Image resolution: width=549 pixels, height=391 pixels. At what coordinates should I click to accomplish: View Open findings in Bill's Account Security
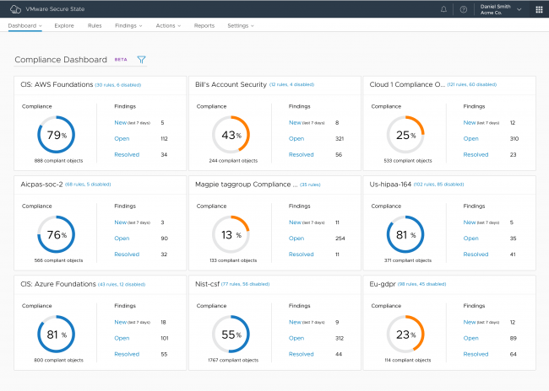click(x=296, y=139)
